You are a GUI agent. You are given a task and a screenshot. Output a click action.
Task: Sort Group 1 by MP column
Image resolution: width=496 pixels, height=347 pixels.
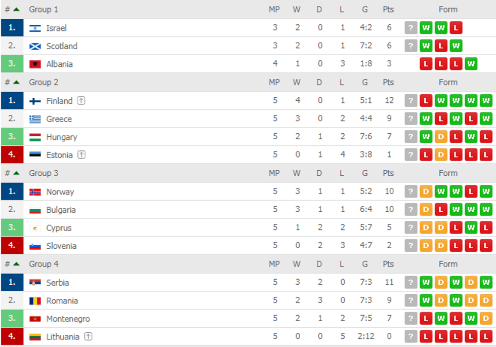274,10
